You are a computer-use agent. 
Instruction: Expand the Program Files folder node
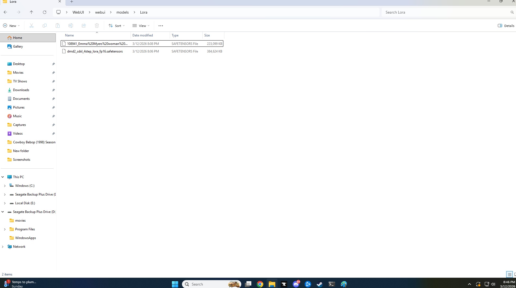coord(5,229)
